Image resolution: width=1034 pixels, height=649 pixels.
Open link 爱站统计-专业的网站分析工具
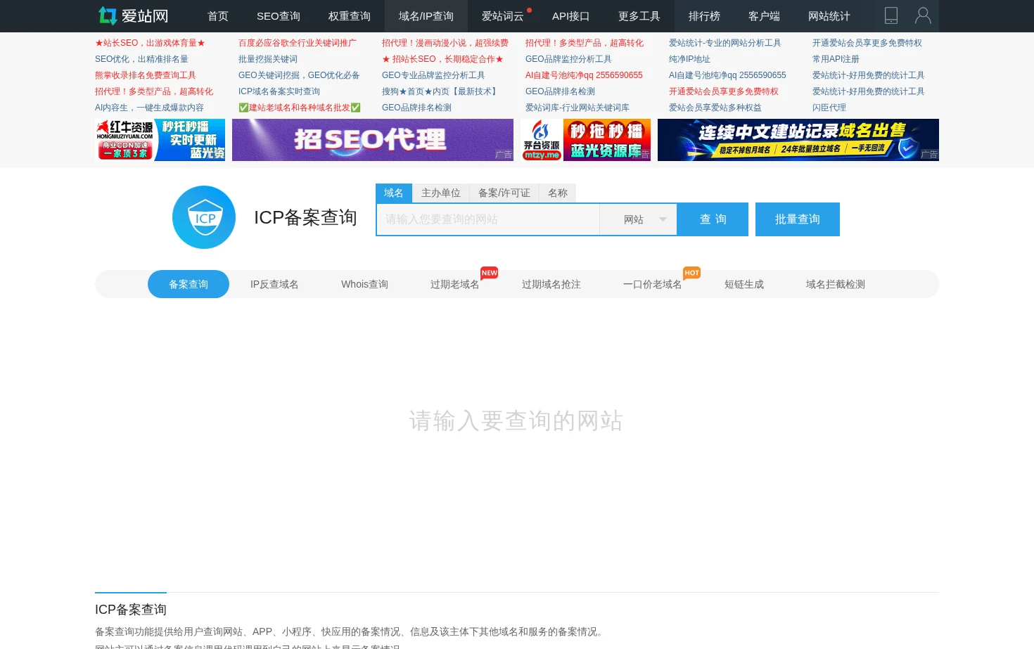tap(725, 43)
